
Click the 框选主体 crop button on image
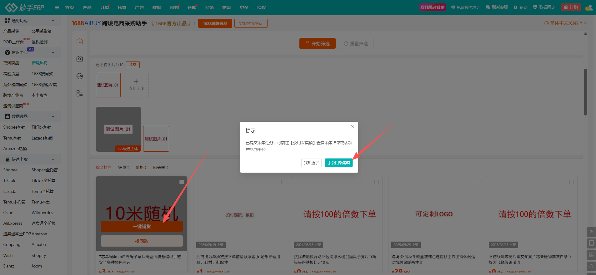[128, 149]
